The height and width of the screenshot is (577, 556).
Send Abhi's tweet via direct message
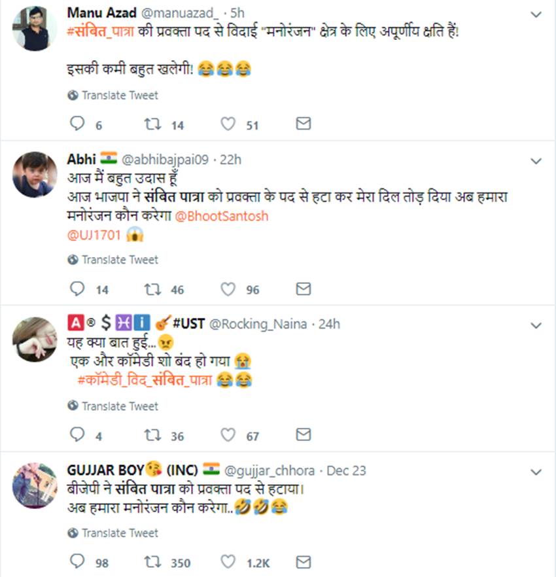point(303,288)
